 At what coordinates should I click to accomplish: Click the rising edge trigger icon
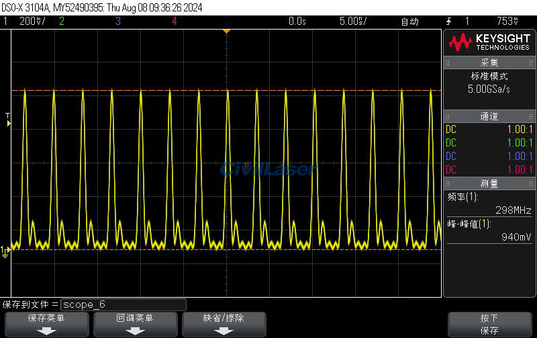coord(449,22)
